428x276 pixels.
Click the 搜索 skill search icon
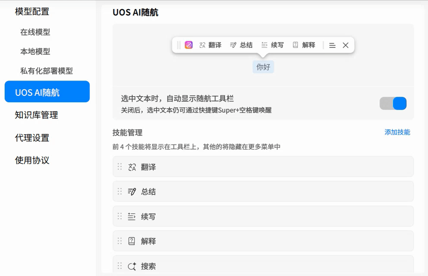coord(132,266)
